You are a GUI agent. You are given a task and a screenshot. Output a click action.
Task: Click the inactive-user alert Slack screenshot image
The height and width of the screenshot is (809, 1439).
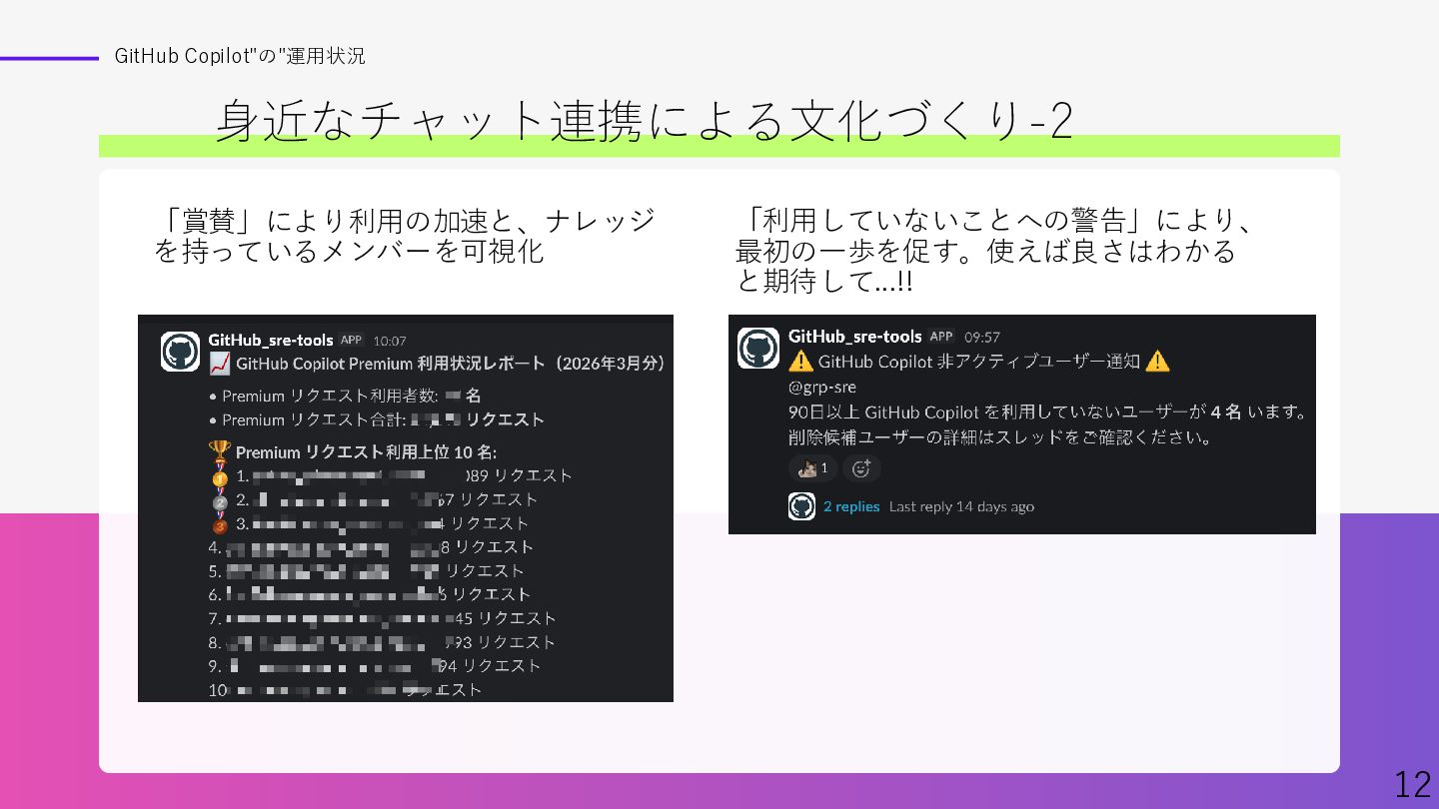pyautogui.click(x=1022, y=424)
